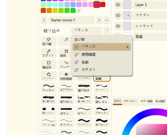Choose the yellow palette swatch
This screenshot has width=167, height=135.
[x=55, y=10]
